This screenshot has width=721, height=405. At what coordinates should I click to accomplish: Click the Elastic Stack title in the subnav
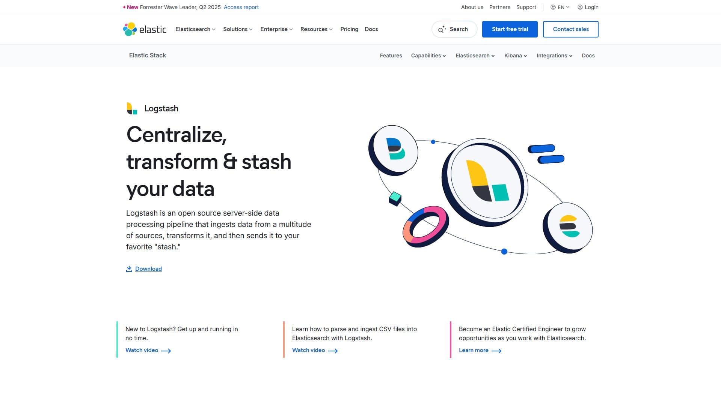(148, 55)
